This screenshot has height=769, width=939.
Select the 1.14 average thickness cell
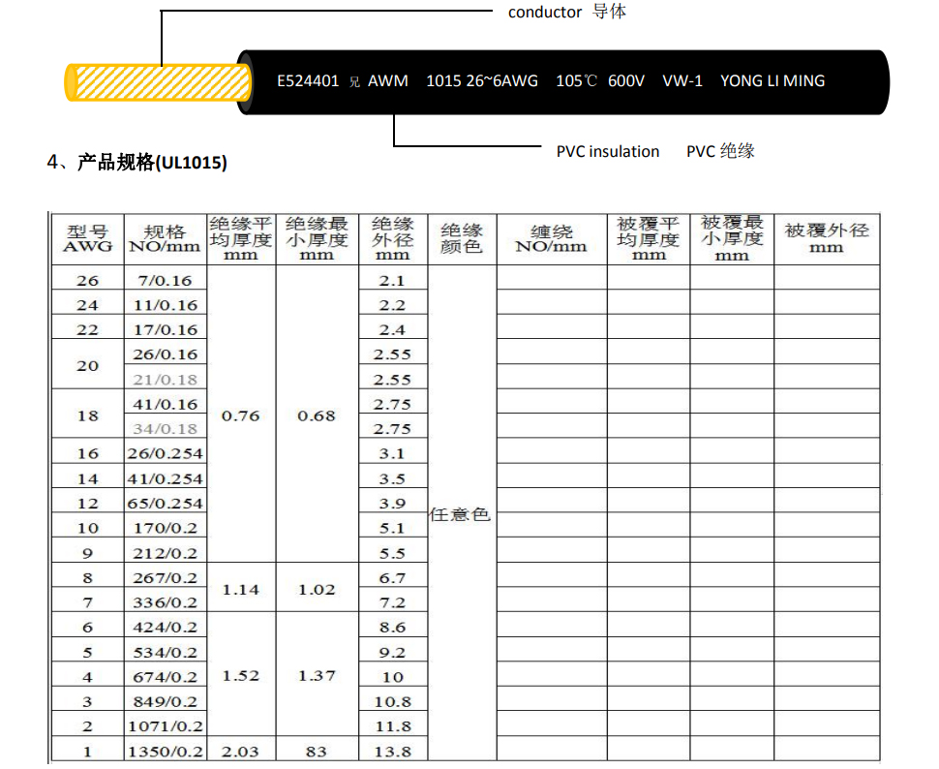(x=241, y=589)
